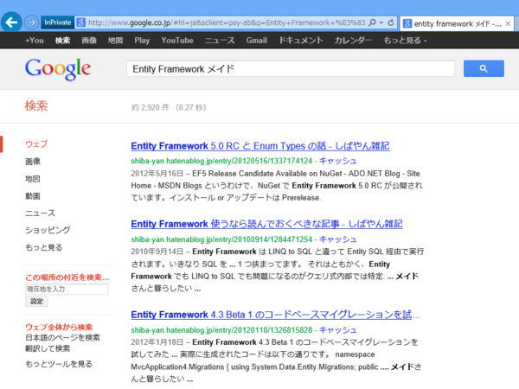
Task: Open ニュース in the black top bar
Action: [x=220, y=41]
